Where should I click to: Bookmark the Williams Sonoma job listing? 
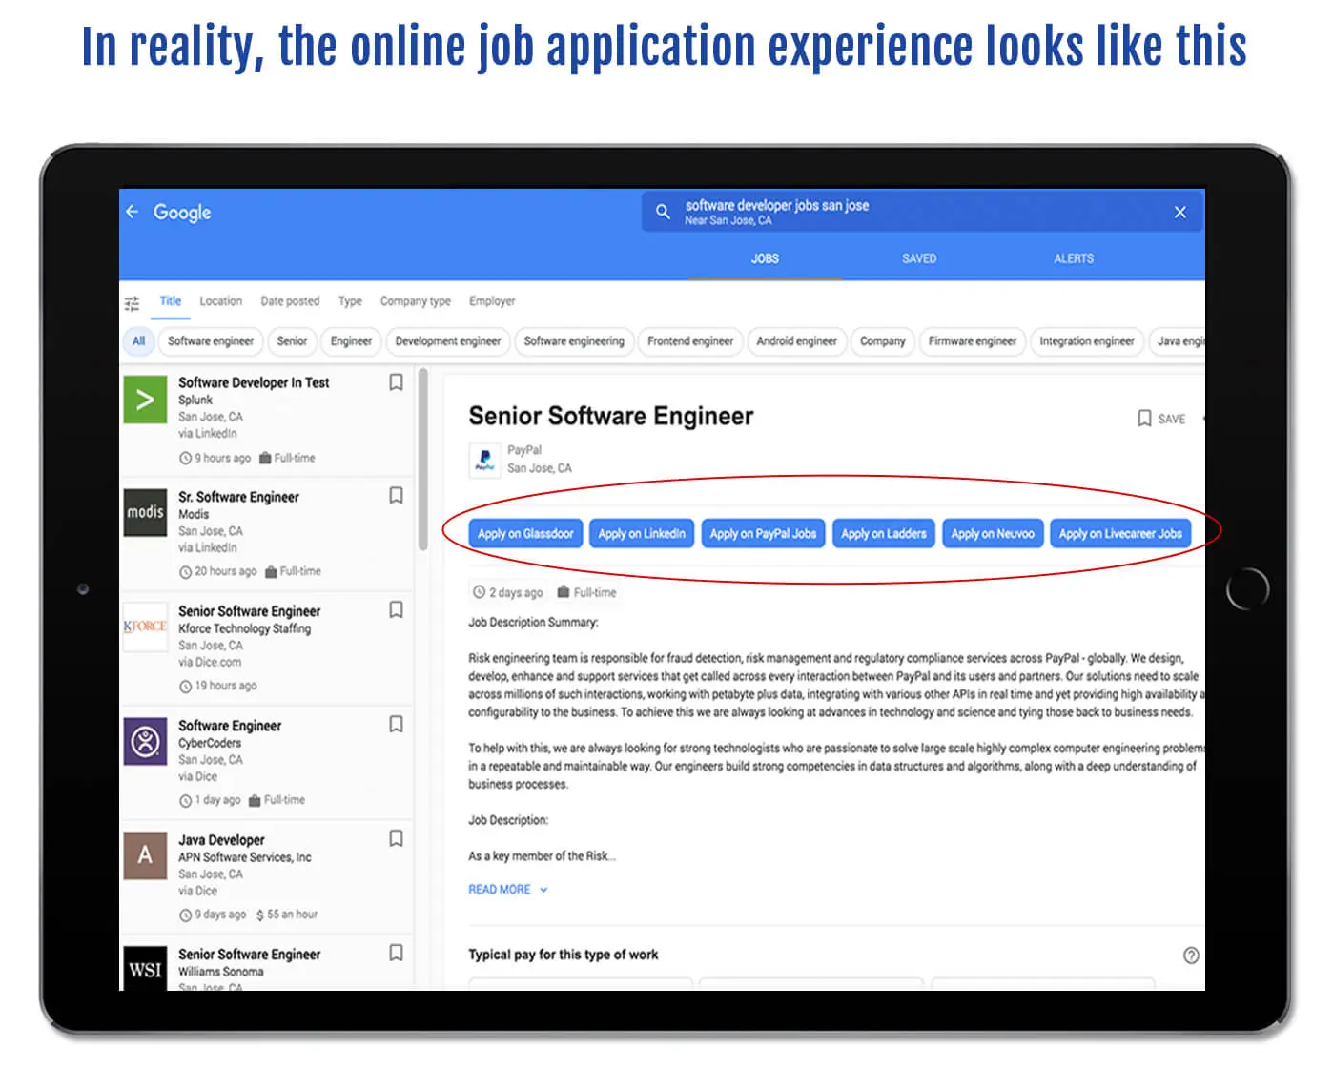[396, 953]
